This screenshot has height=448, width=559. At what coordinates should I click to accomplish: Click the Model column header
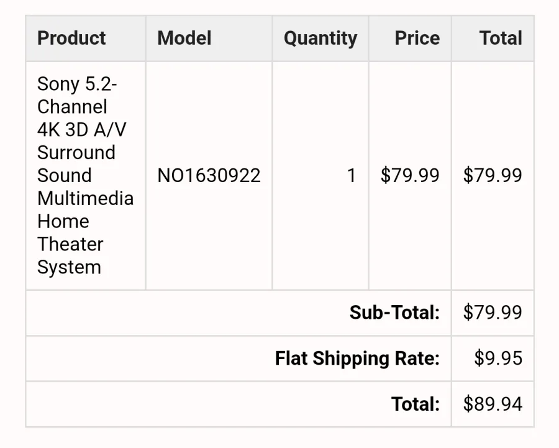[x=184, y=38]
